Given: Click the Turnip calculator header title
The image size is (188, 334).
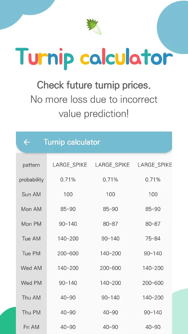Looking at the screenshot, I should (72, 142).
